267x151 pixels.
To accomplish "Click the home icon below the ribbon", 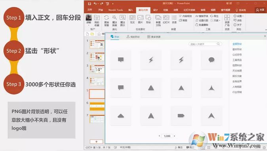I will pos(99,34).
